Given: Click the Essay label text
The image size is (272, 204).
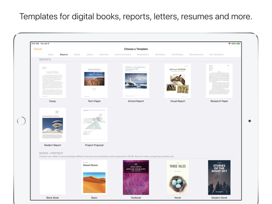Looking at the screenshot, I should pos(53,101).
